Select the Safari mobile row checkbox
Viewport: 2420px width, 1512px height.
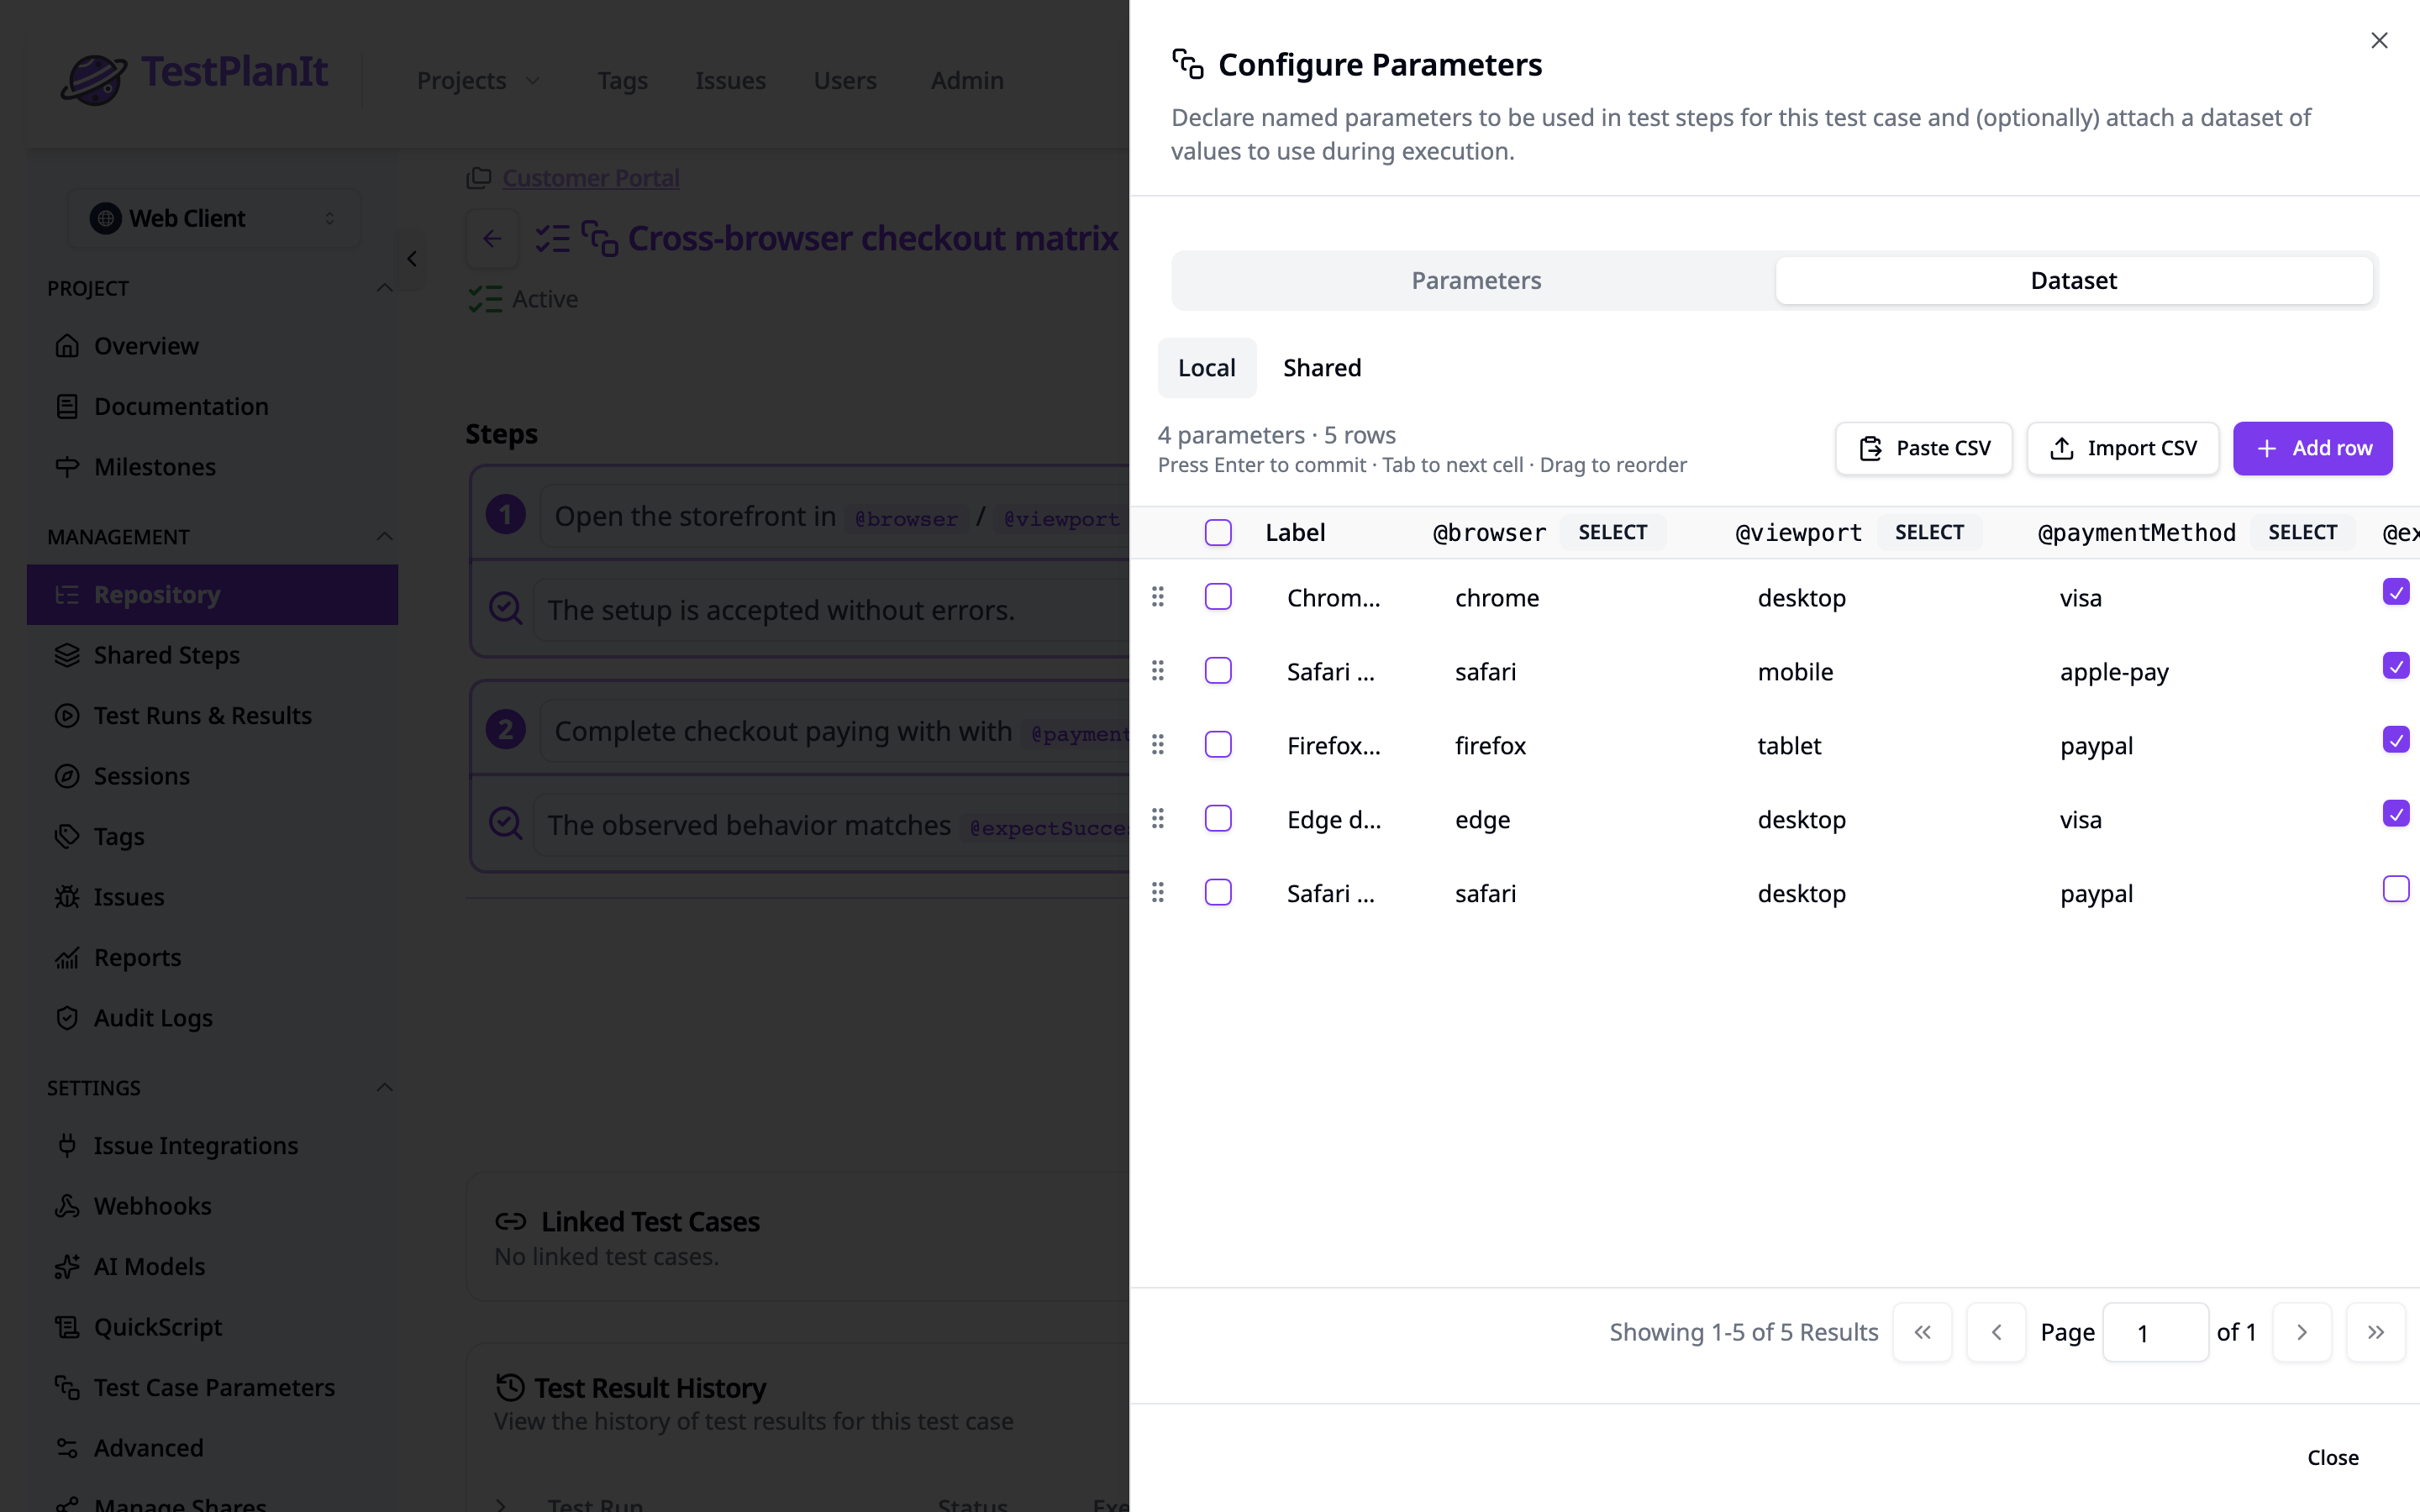(1218, 671)
